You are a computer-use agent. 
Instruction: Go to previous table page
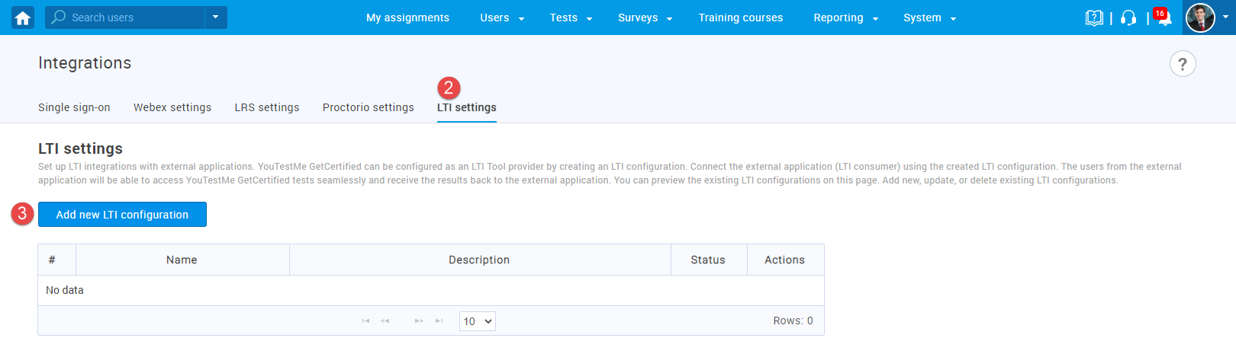pyautogui.click(x=385, y=321)
